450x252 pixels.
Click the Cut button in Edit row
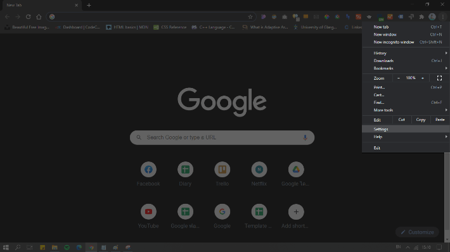(x=401, y=120)
